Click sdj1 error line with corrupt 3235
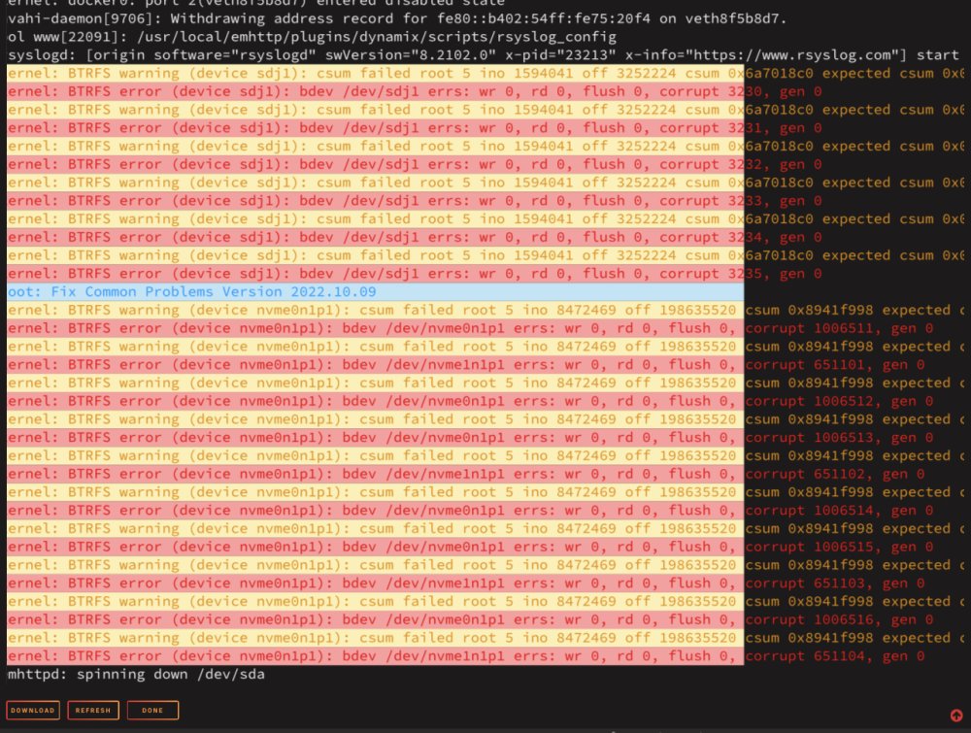Image resolution: width=971 pixels, height=733 pixels. coord(415,274)
